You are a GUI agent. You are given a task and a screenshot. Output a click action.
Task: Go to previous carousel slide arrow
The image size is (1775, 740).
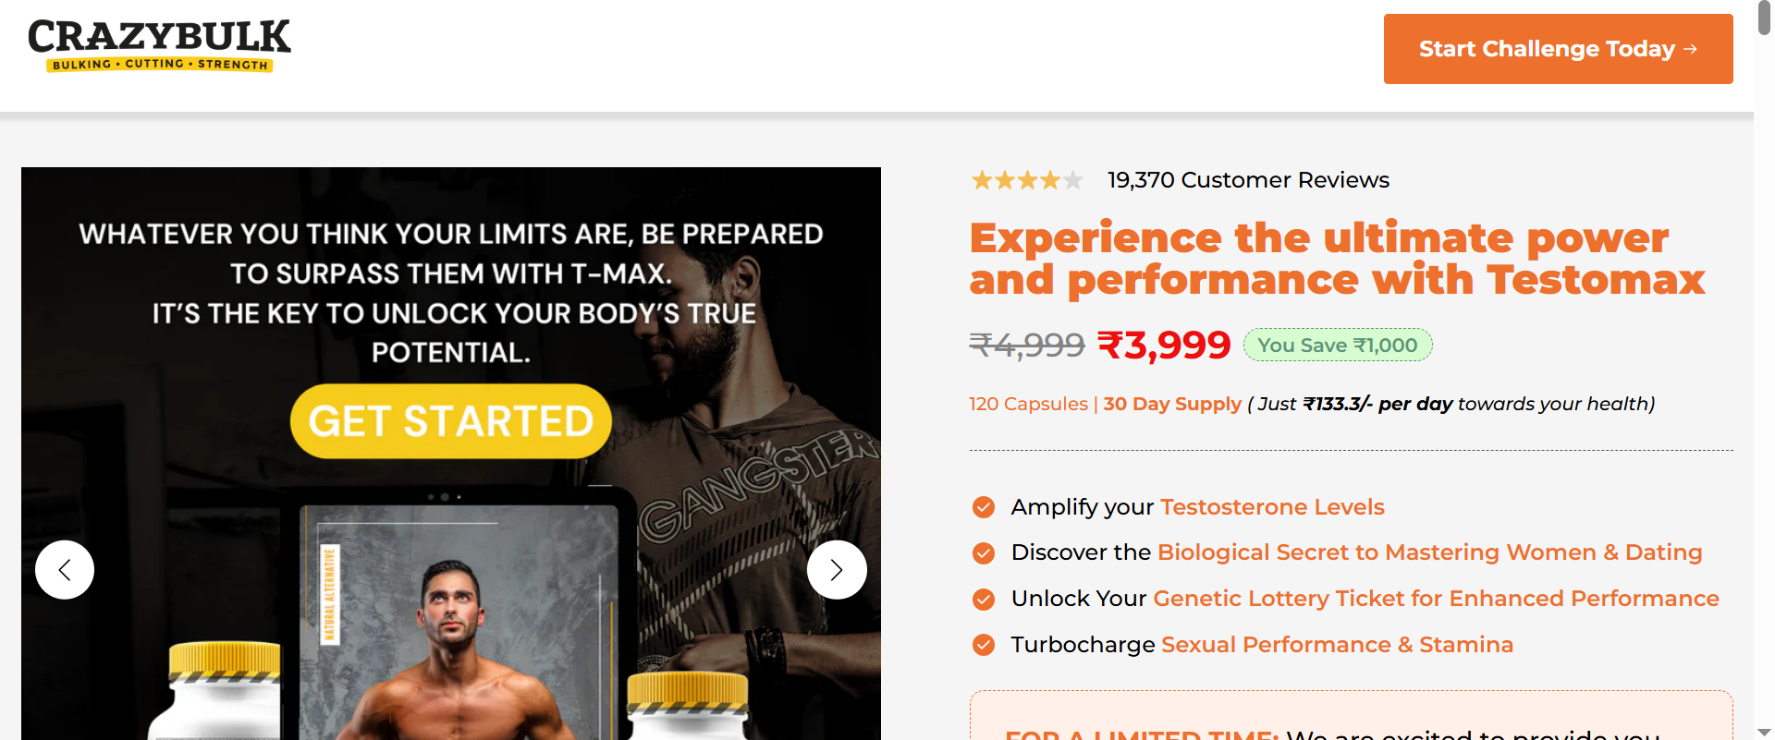click(x=65, y=570)
